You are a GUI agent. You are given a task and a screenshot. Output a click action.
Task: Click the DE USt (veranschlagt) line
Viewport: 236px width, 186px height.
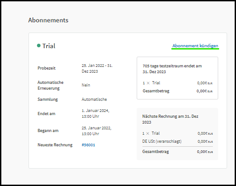tap(178, 141)
